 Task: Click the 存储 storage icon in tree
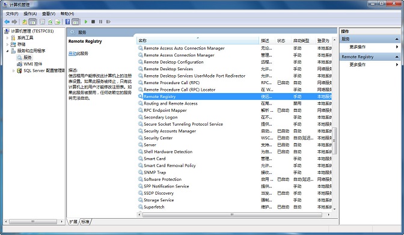pos(13,44)
